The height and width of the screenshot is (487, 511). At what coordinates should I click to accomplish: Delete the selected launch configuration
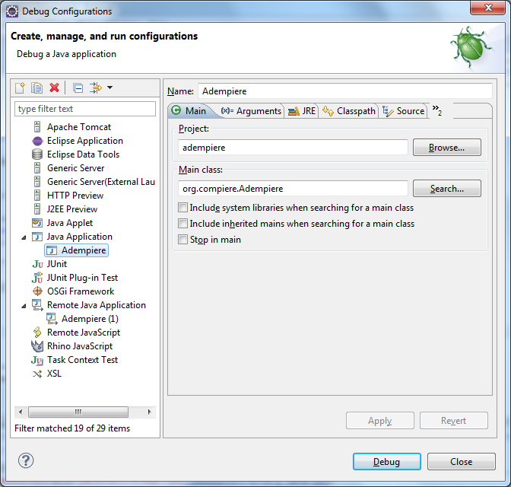[54, 88]
